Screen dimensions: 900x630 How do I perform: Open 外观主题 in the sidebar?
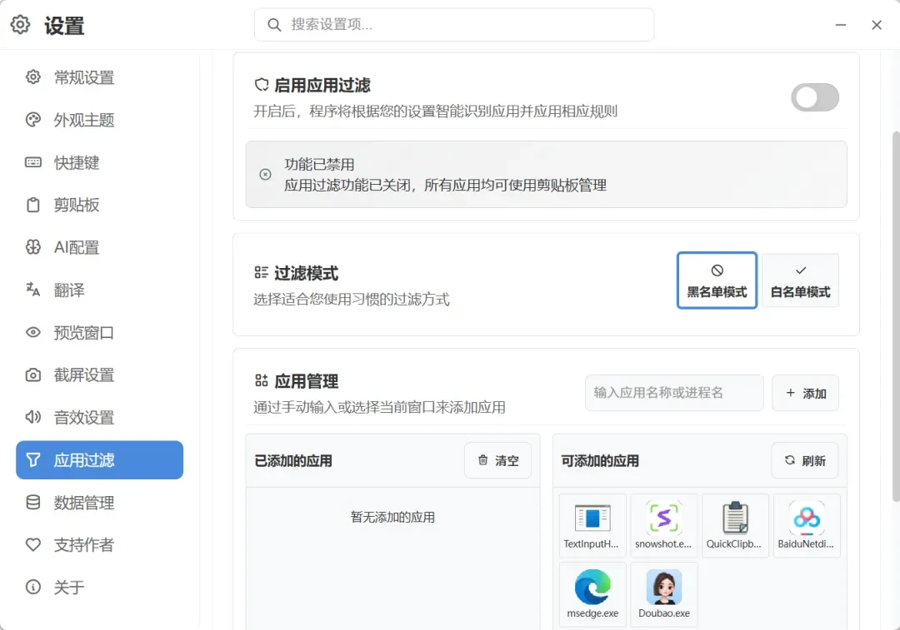click(x=99, y=119)
